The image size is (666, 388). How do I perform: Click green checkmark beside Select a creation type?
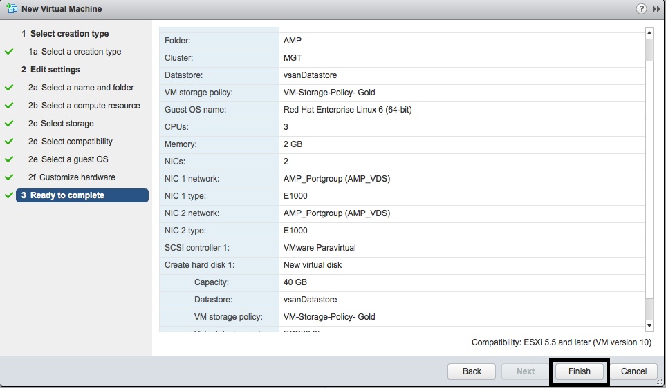[9, 52]
